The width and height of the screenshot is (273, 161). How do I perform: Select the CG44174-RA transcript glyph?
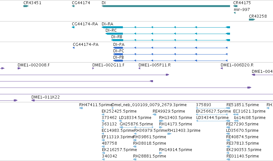[x=73, y=27]
